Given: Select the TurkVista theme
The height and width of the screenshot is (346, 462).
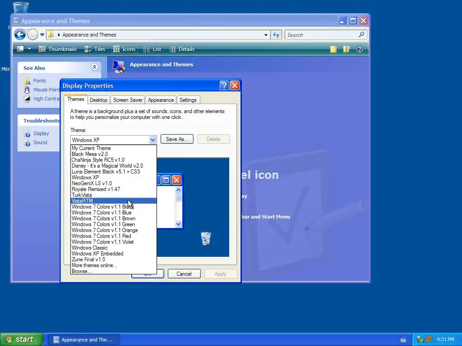Looking at the screenshot, I should (114, 196).
